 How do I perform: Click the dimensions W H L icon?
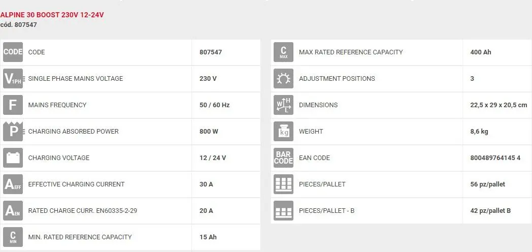pyautogui.click(x=284, y=105)
